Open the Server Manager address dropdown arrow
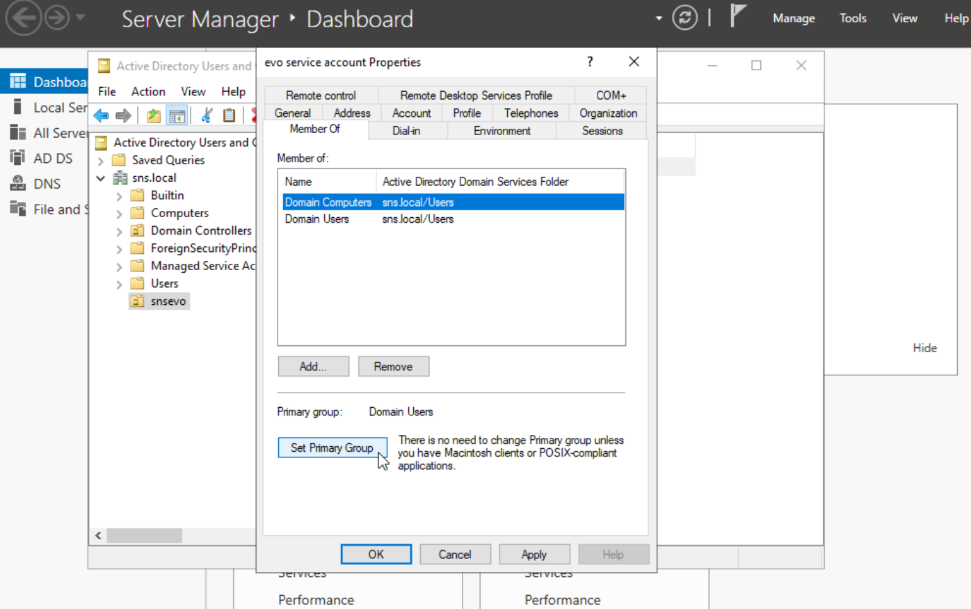This screenshot has height=609, width=971. coord(659,19)
